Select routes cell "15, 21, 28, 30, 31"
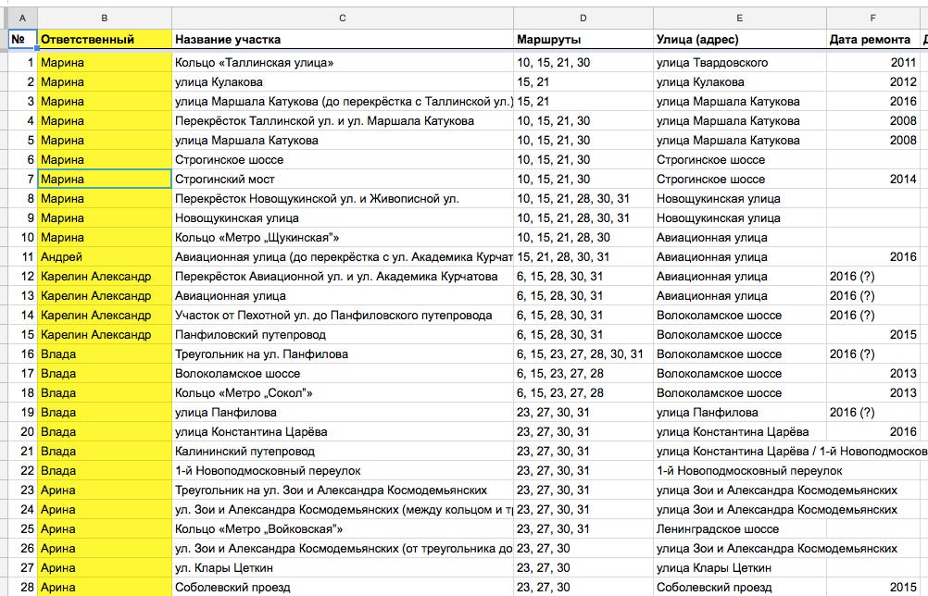 click(583, 256)
